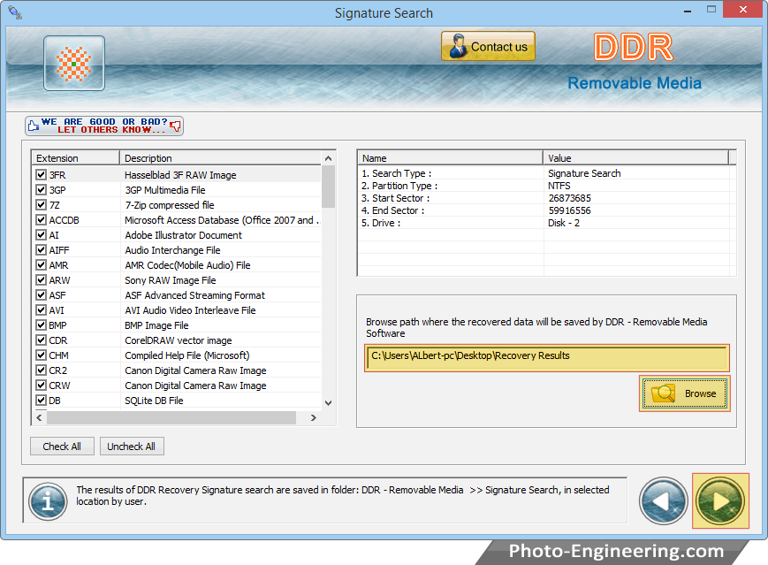Select 'Audio Interchange File' description
The width and height of the screenshot is (768, 565).
coord(172,250)
